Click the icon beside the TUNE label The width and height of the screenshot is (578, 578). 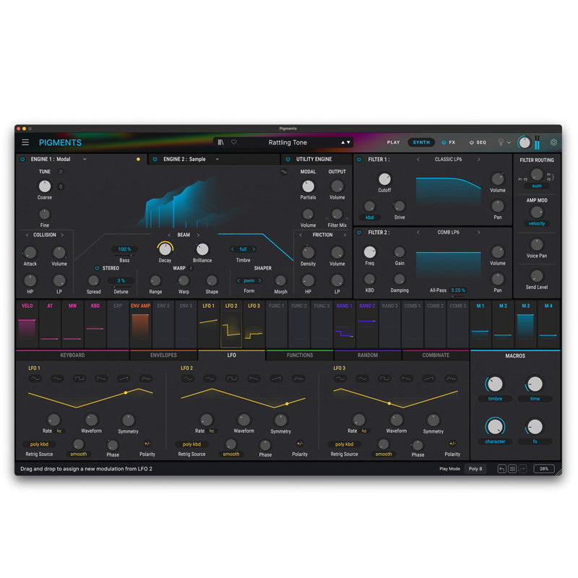(61, 172)
